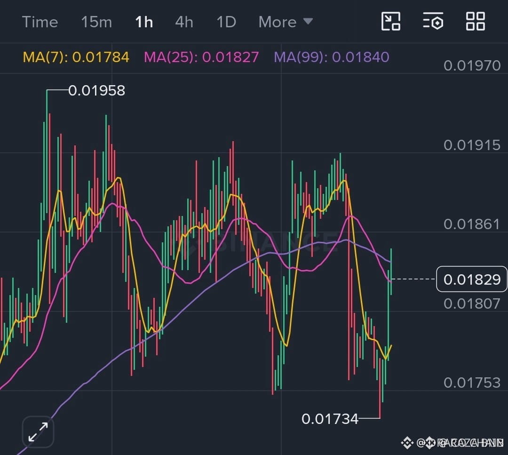Expand the More intervals dropdown
This screenshot has height=455, width=508.
286,22
